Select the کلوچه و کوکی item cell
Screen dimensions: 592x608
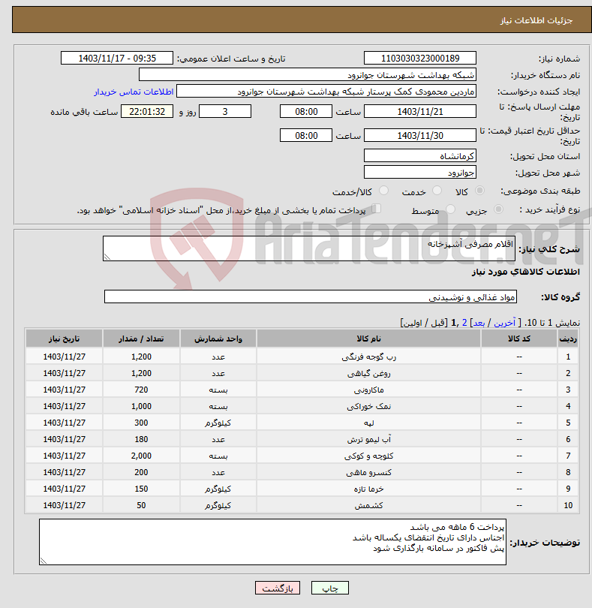click(x=368, y=456)
